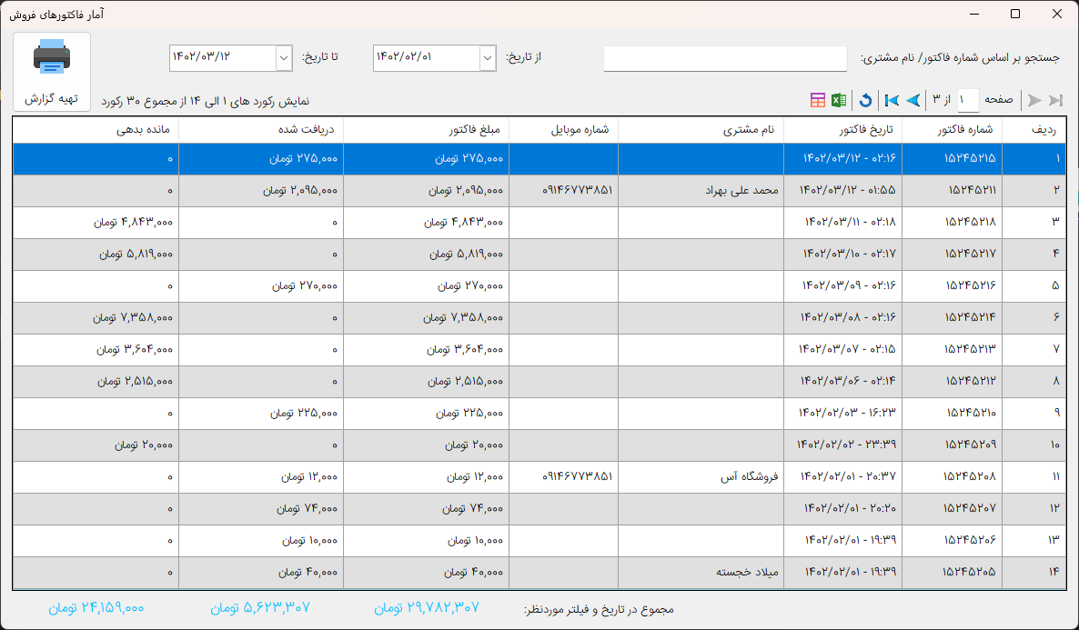
Task: Click debt balance 2,515,000 تومان cell
Action: (96, 381)
